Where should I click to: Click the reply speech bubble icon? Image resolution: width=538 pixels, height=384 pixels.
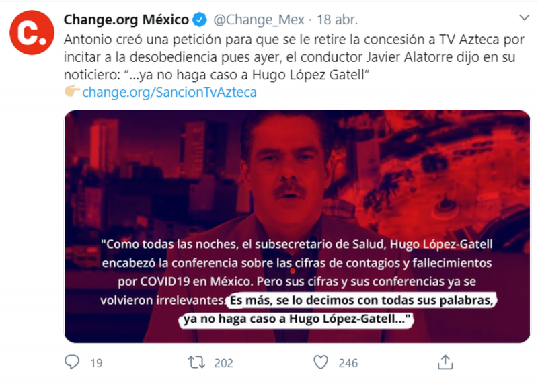click(72, 362)
